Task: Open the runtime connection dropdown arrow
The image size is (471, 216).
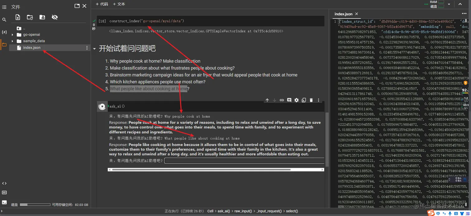Action: pos(449,4)
